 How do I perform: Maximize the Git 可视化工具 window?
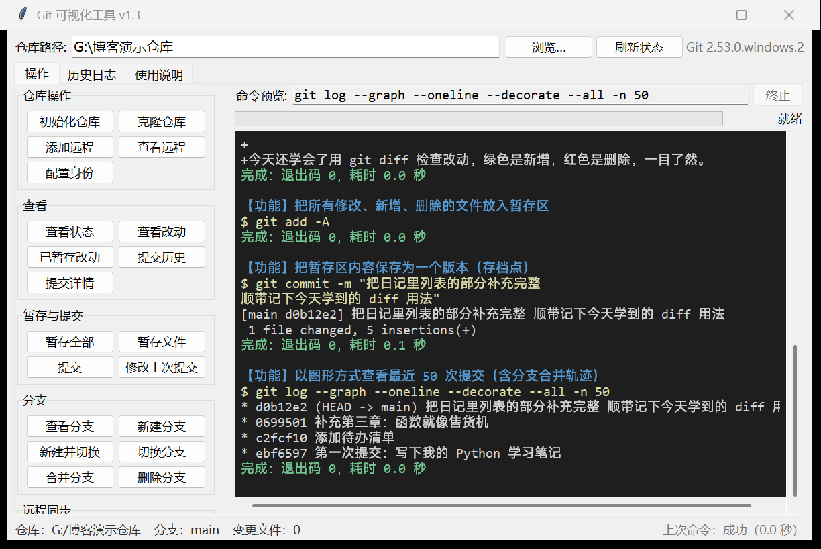tap(741, 15)
